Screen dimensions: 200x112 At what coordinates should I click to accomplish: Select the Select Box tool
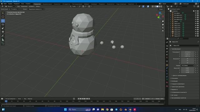[3, 13]
